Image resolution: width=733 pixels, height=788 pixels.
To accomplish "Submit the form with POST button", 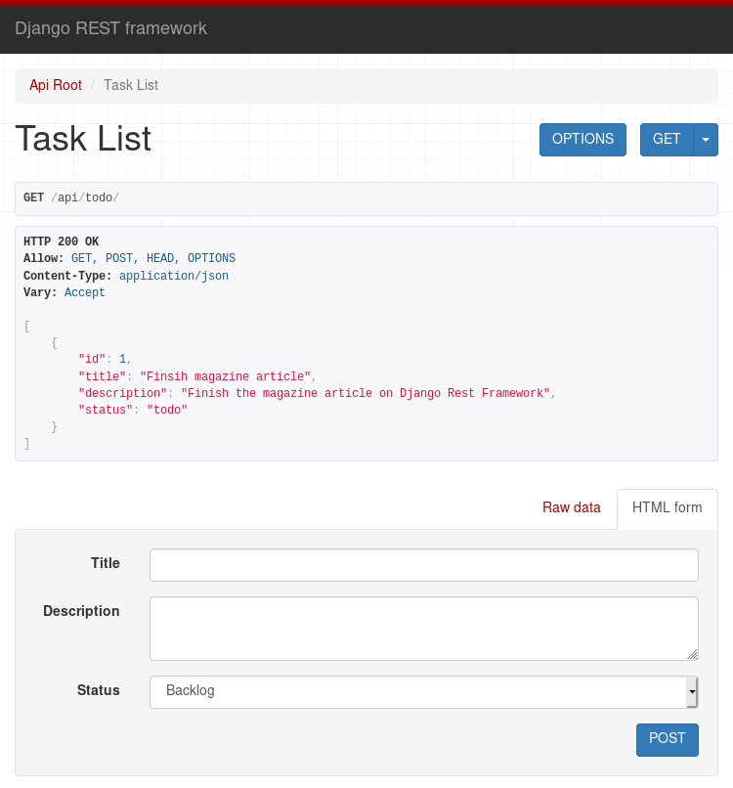I will (668, 739).
